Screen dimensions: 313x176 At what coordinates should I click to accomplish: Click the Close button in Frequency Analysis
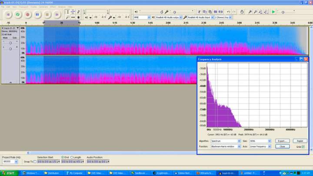pyautogui.click(x=282, y=146)
